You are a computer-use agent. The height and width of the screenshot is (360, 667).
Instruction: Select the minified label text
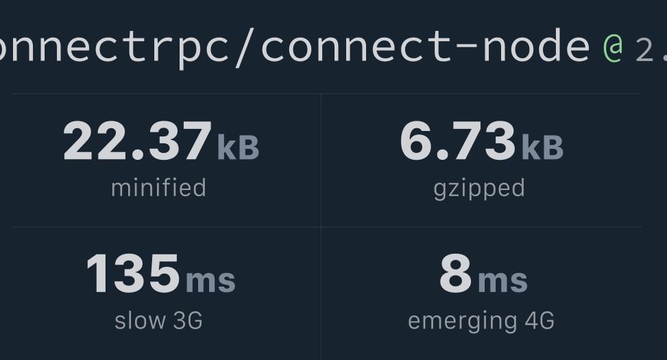coord(158,188)
